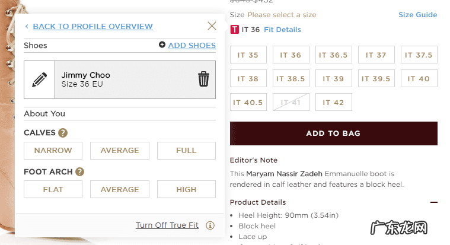Click the pencil edit icon for Jimmy Choo
The width and height of the screenshot is (450, 245).
click(39, 79)
